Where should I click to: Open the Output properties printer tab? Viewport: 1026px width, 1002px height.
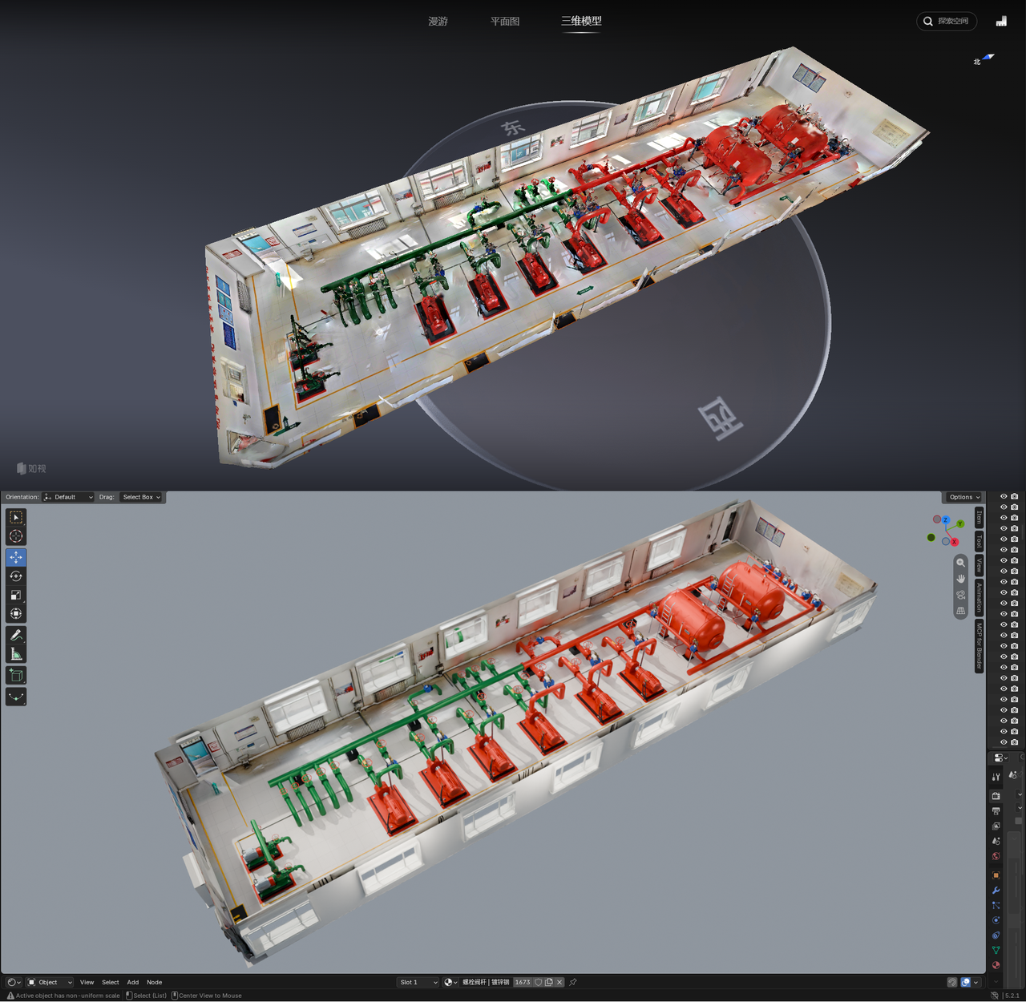click(996, 811)
